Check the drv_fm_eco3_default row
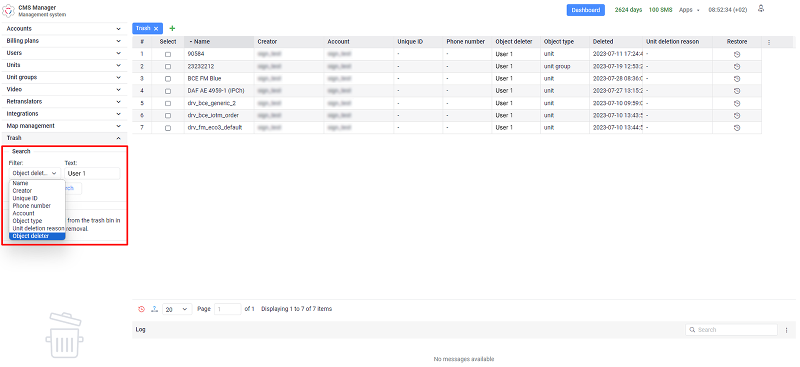800x367 pixels. (x=168, y=128)
